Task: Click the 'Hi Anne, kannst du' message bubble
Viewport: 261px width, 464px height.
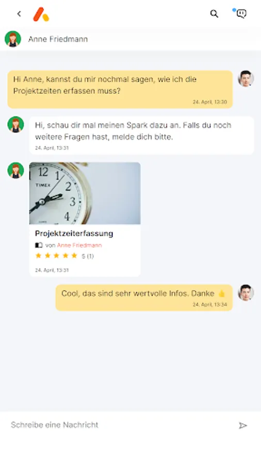Action: click(x=120, y=89)
